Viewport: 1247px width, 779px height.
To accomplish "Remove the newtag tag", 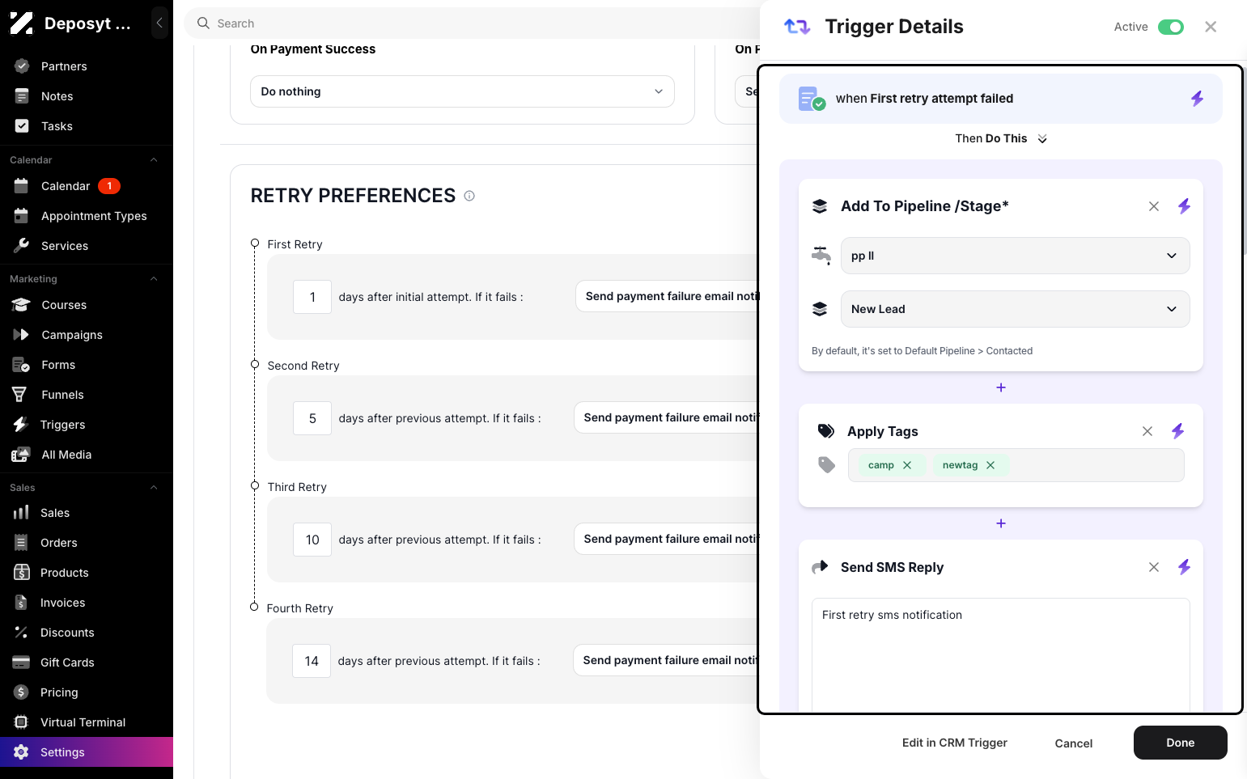I will [990, 465].
